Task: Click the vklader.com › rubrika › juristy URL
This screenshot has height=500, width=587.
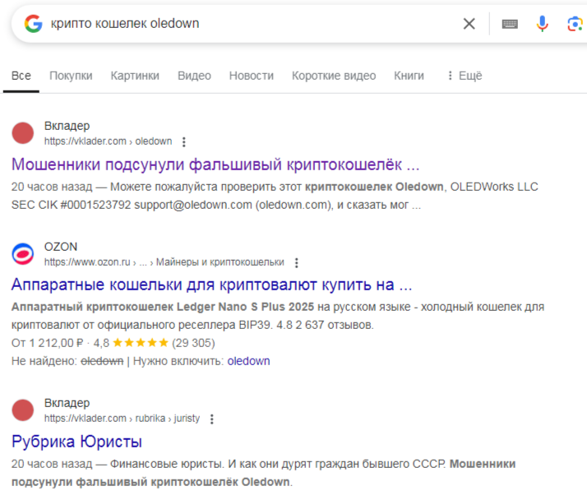Action: click(122, 419)
